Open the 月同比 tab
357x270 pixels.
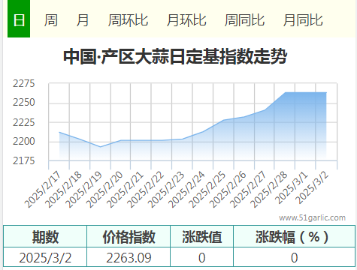pyautogui.click(x=303, y=20)
